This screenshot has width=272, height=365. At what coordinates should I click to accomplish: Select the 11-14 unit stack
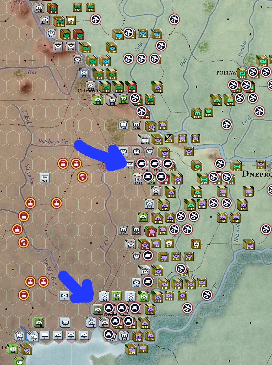[x=59, y=22]
